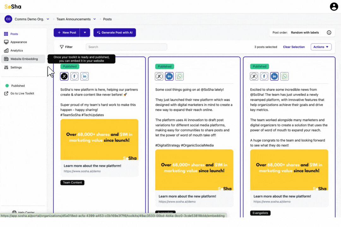The width and height of the screenshot is (341, 227).
Task: Open sosha.ai/demo link in first post
Action: [82, 171]
